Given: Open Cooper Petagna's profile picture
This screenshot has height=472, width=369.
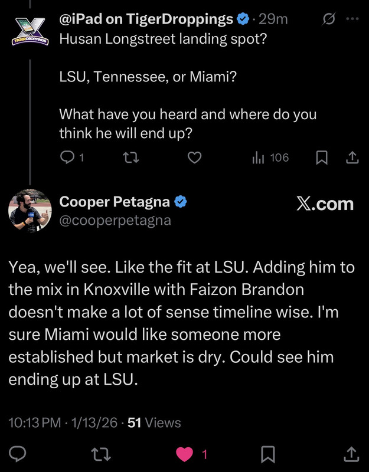Looking at the screenshot, I should coord(28,211).
